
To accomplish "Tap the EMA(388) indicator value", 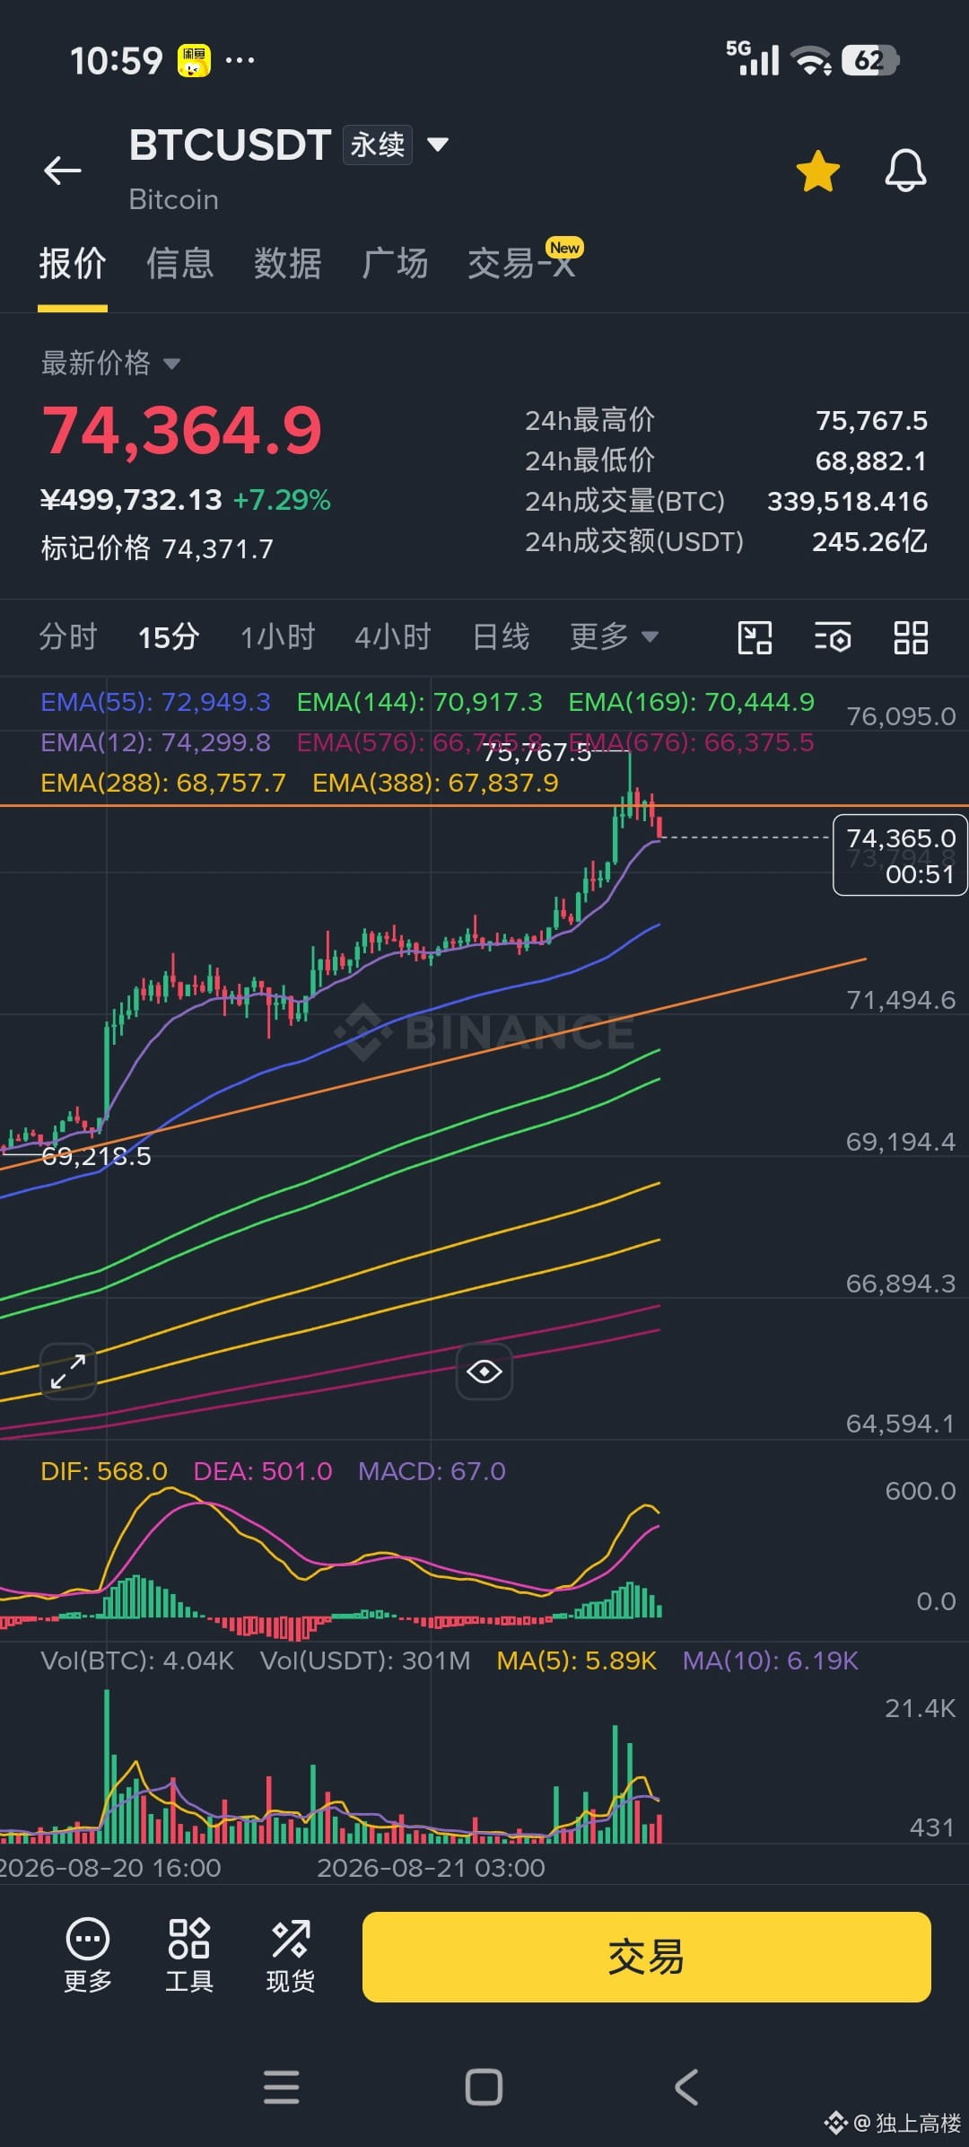I will point(435,783).
